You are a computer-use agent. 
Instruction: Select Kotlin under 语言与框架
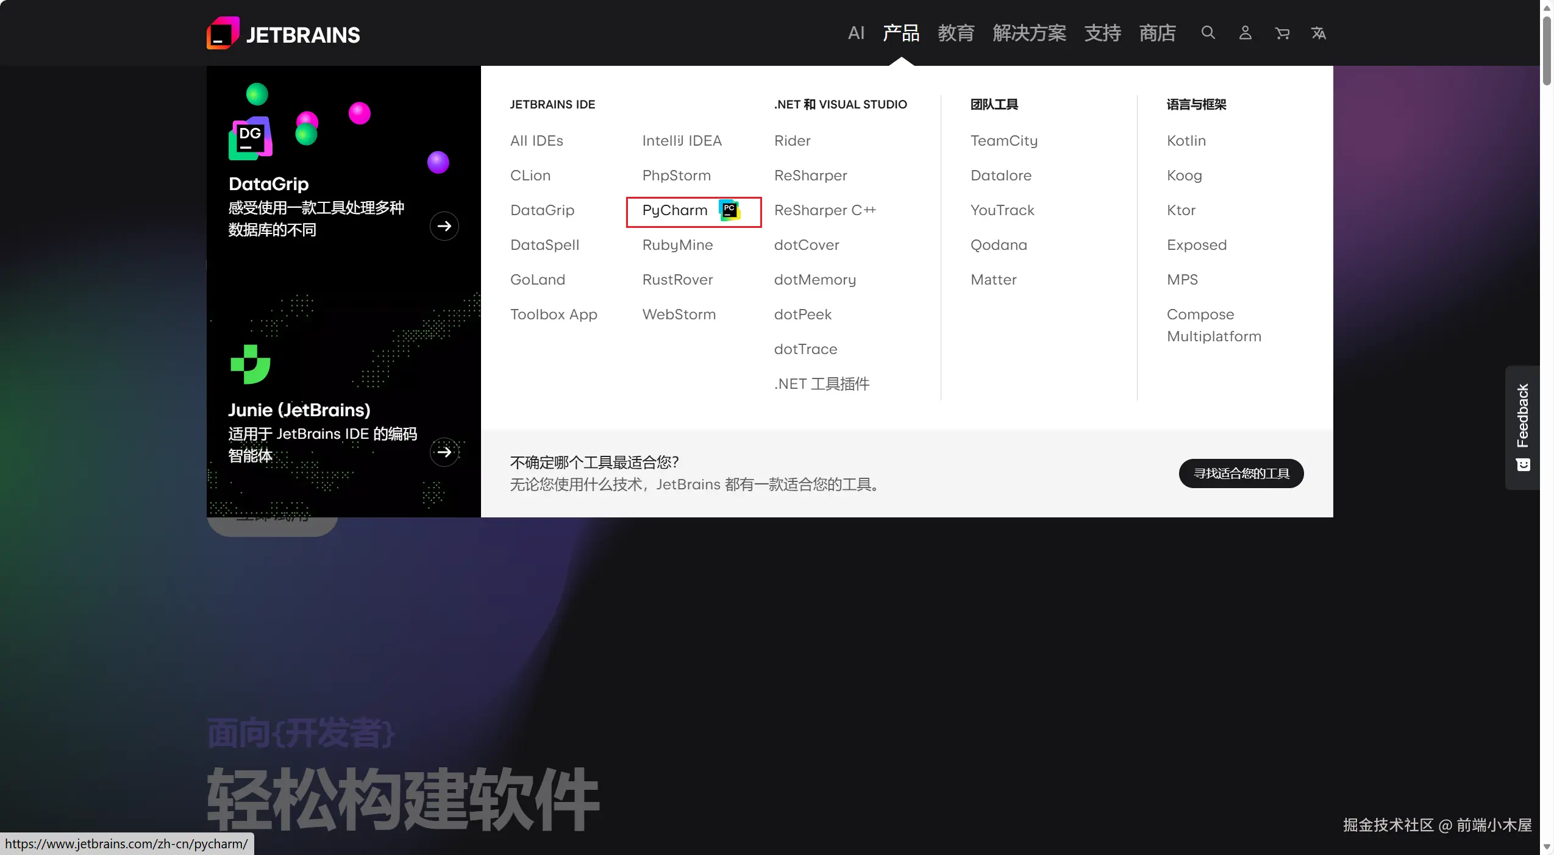[x=1186, y=140]
